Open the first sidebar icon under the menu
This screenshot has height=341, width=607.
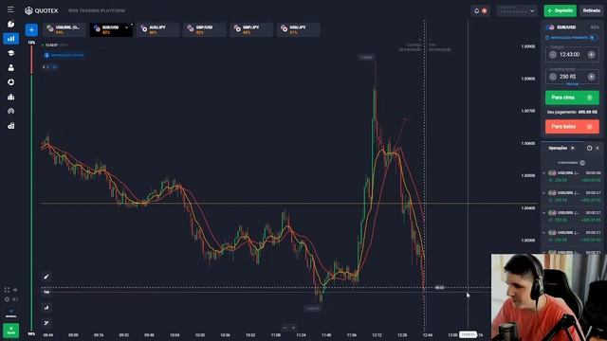pyautogui.click(x=10, y=24)
